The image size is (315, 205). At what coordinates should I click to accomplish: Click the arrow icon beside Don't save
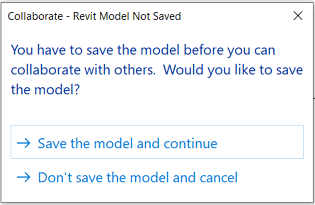[x=24, y=177]
